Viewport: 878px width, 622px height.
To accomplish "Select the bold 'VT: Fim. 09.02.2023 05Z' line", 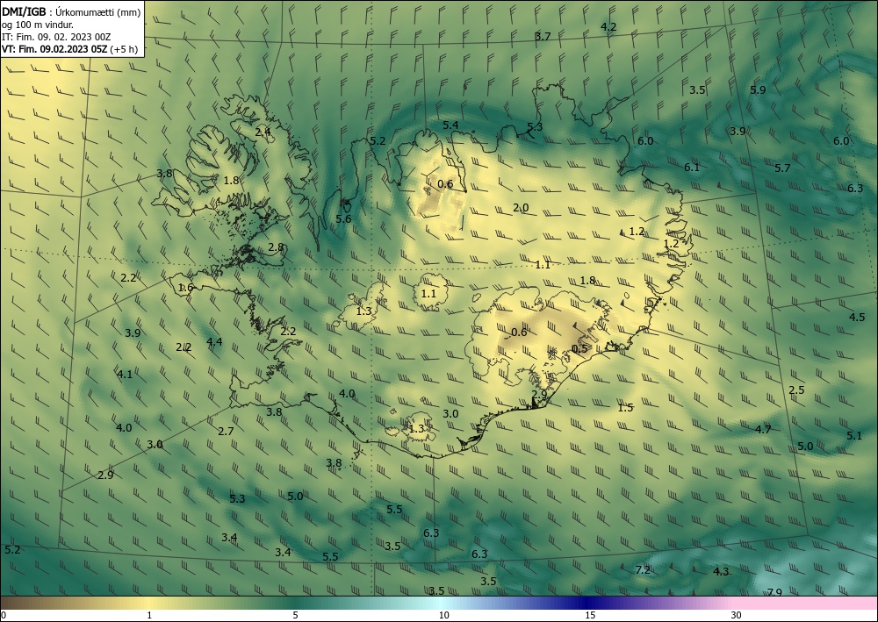I will (54, 48).
